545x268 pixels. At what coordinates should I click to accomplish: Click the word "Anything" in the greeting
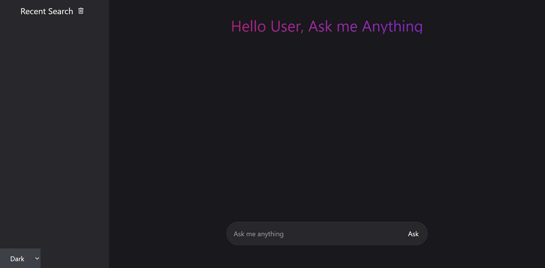pos(392,26)
